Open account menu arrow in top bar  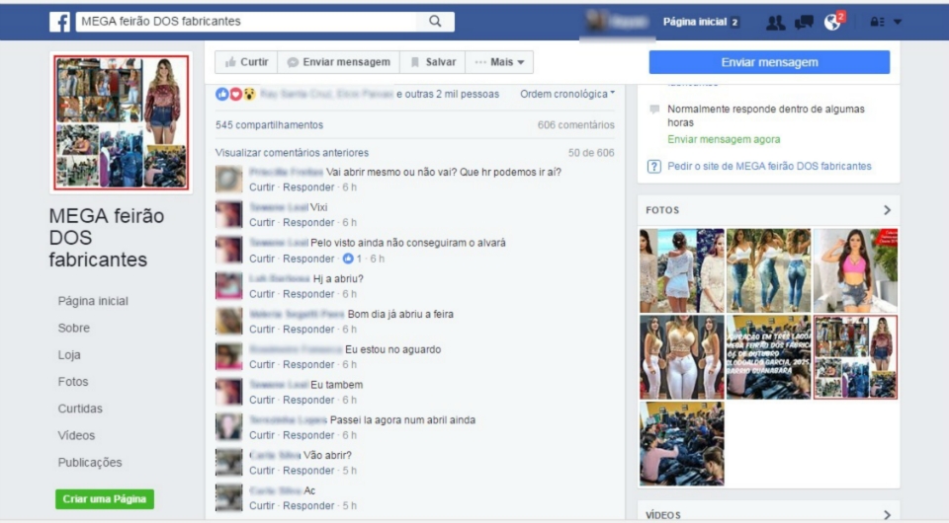tap(898, 22)
